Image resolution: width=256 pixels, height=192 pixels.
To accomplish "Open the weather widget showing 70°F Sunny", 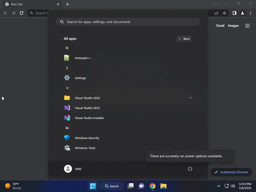I will click(x=13, y=186).
